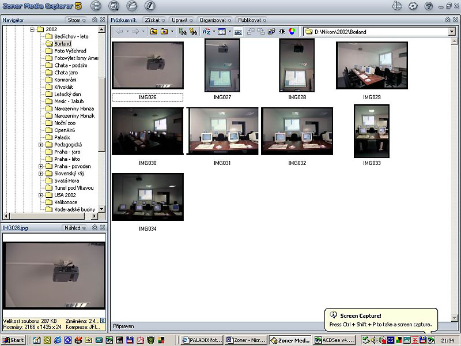Collapse the preview panel with chevron
Screen dimensions: 461x346
point(95,227)
